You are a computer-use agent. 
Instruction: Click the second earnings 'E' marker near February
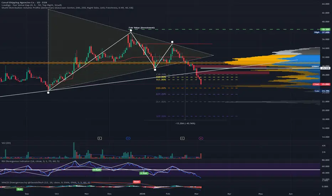click(x=182, y=138)
